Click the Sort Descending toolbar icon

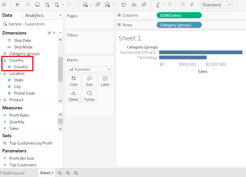144,5
